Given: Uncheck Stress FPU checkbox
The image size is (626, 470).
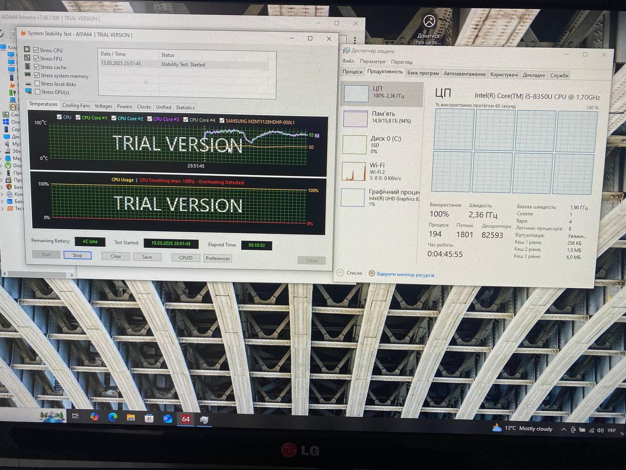Looking at the screenshot, I should [x=36, y=58].
